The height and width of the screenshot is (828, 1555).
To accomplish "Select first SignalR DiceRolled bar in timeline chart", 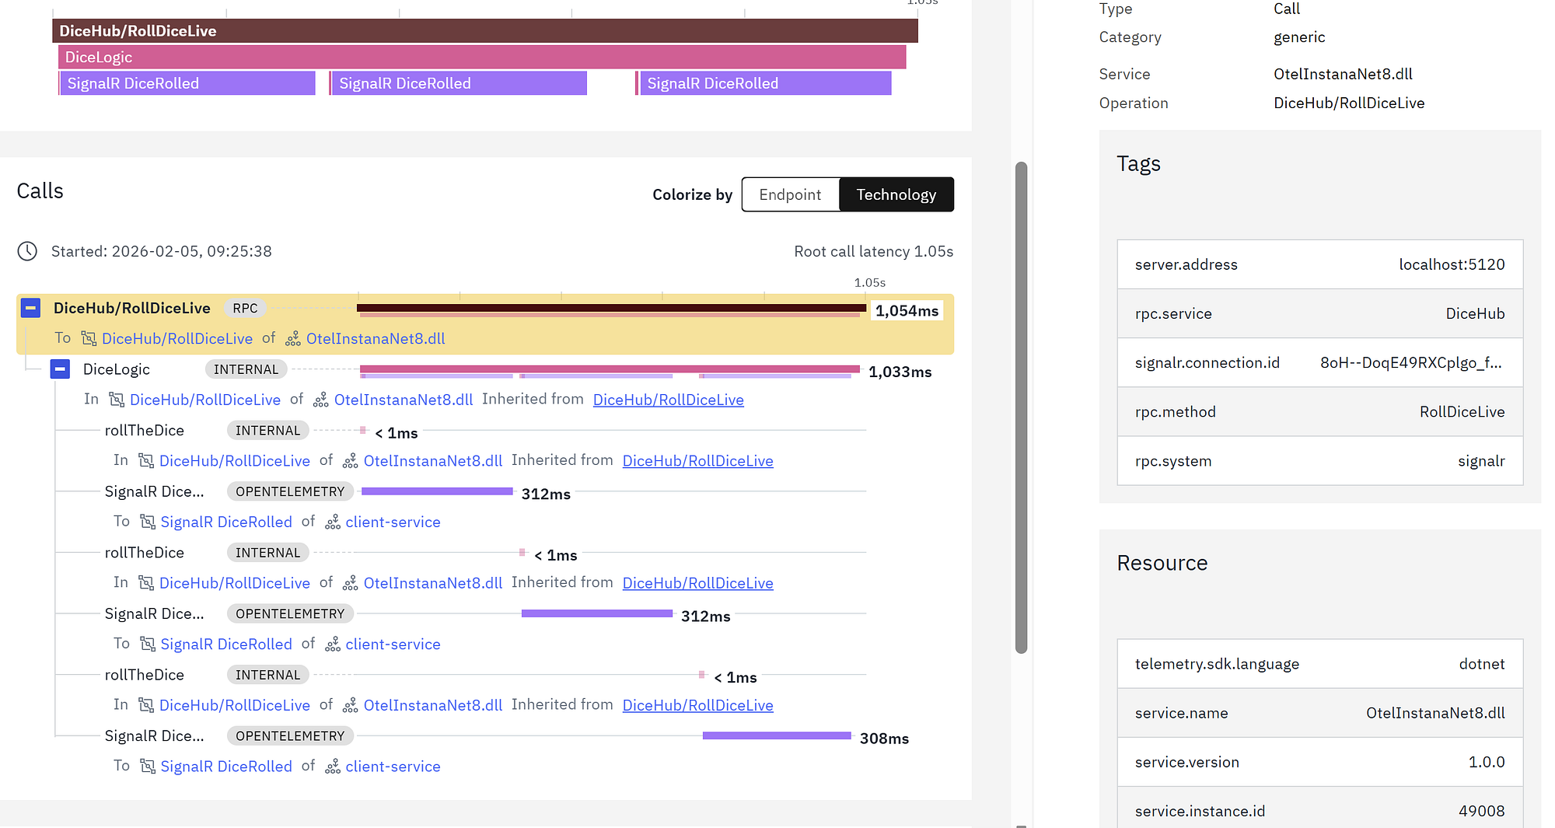I will tap(187, 83).
